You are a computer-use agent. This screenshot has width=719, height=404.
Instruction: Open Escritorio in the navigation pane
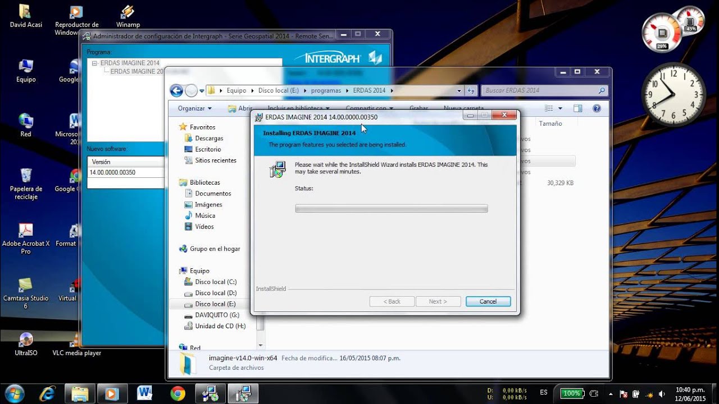pyautogui.click(x=208, y=149)
